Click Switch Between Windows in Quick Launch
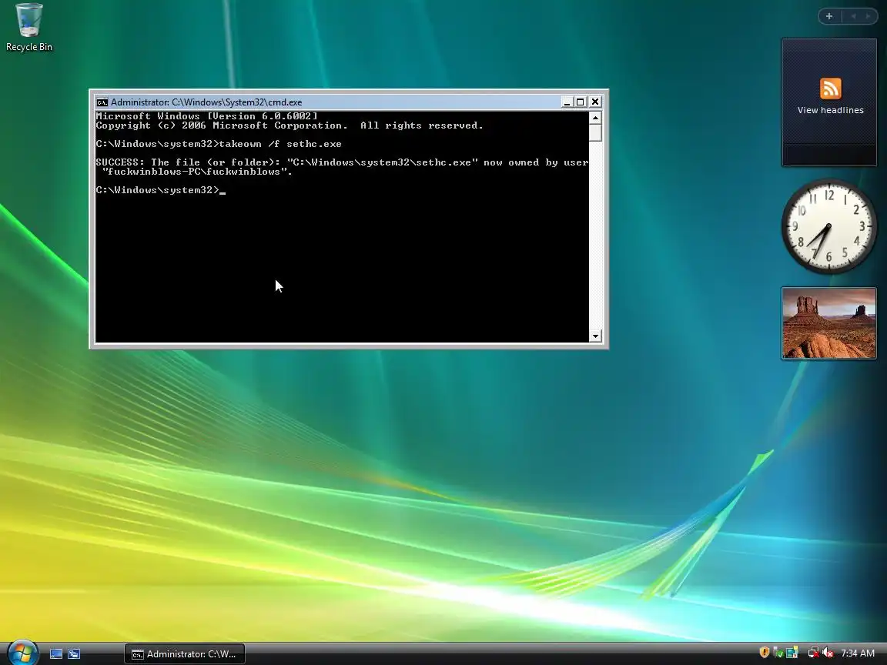The image size is (887, 665). (74, 653)
